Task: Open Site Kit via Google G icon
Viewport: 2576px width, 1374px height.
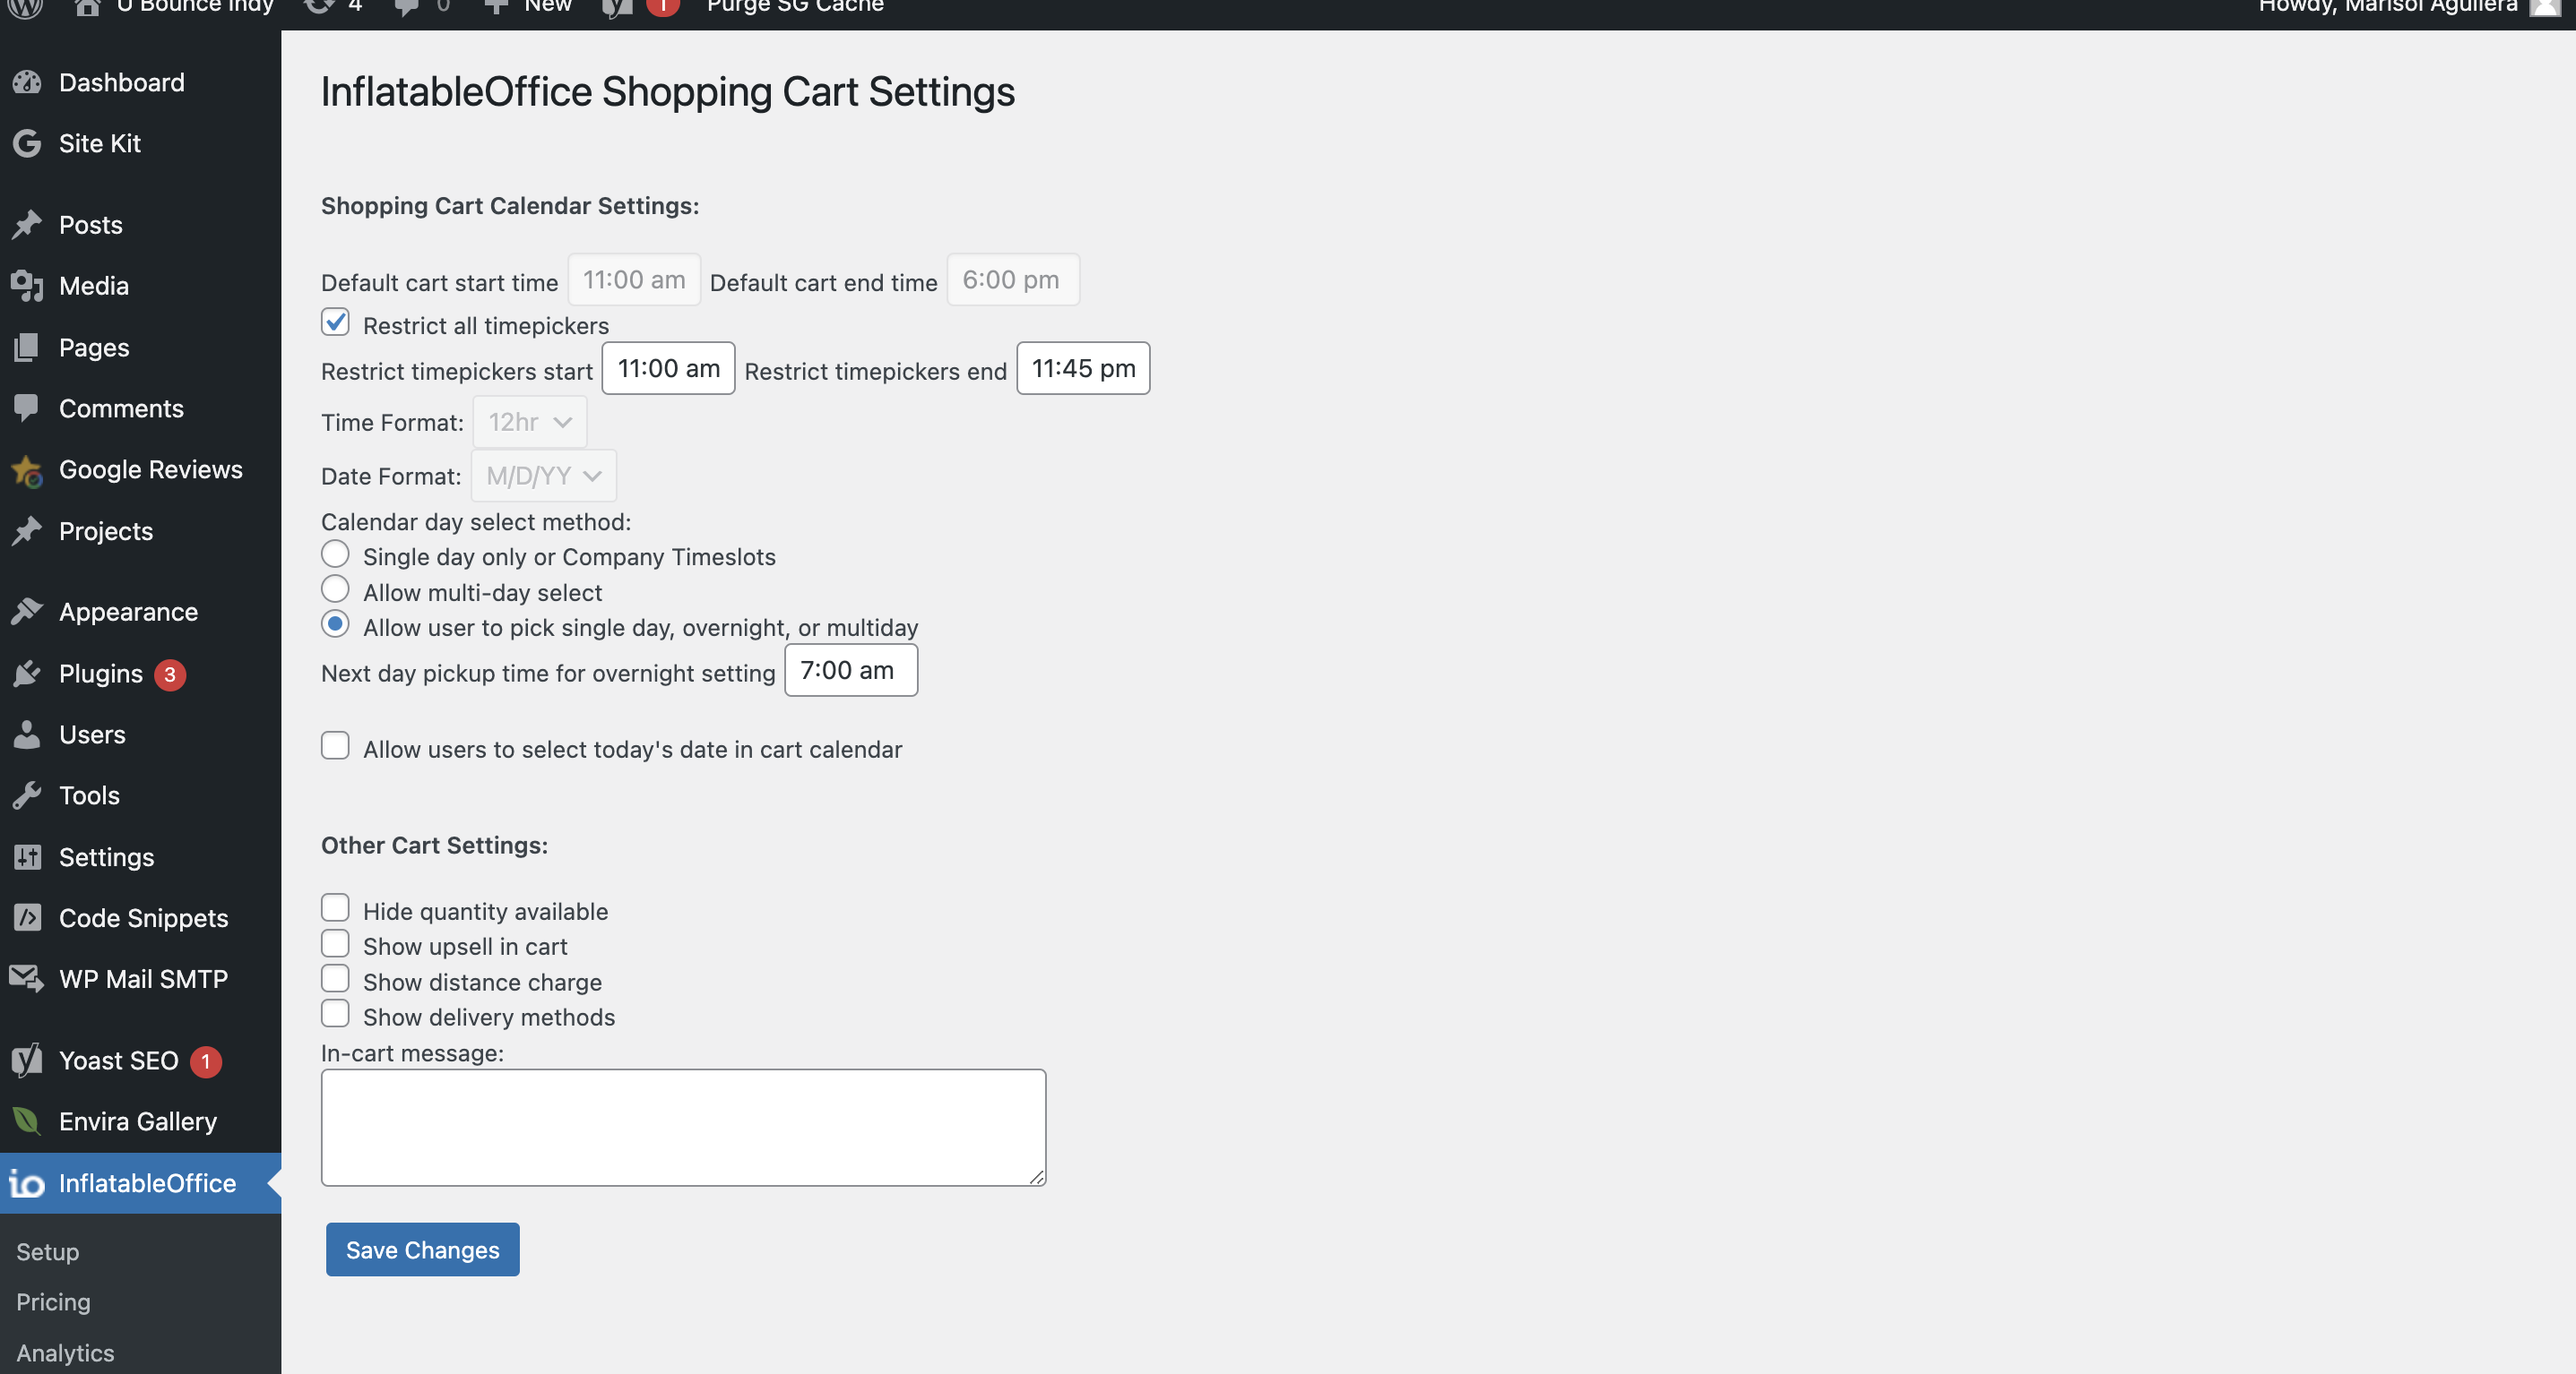Action: click(27, 143)
